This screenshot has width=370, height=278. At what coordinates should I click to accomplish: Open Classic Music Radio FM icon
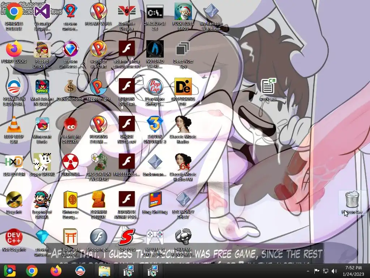183,168
